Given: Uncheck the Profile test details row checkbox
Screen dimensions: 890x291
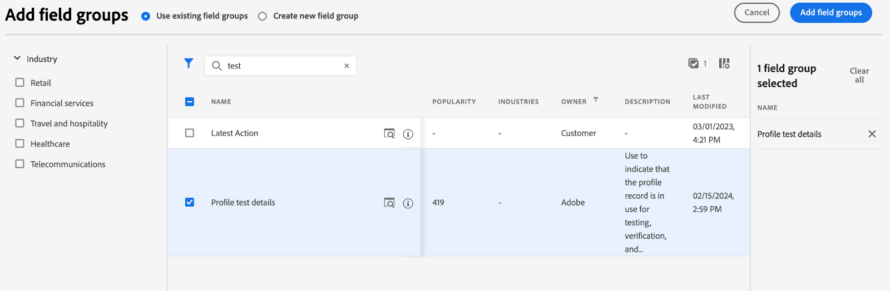Looking at the screenshot, I should pos(190,202).
